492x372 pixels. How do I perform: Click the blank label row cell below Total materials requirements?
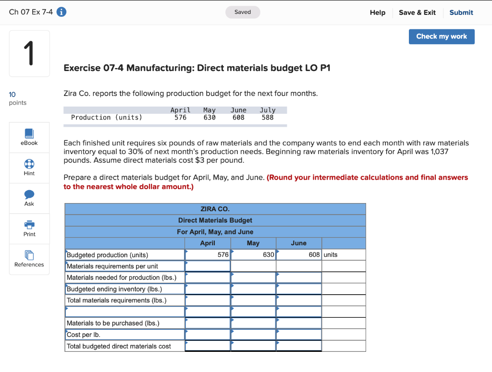pyautogui.click(x=124, y=312)
